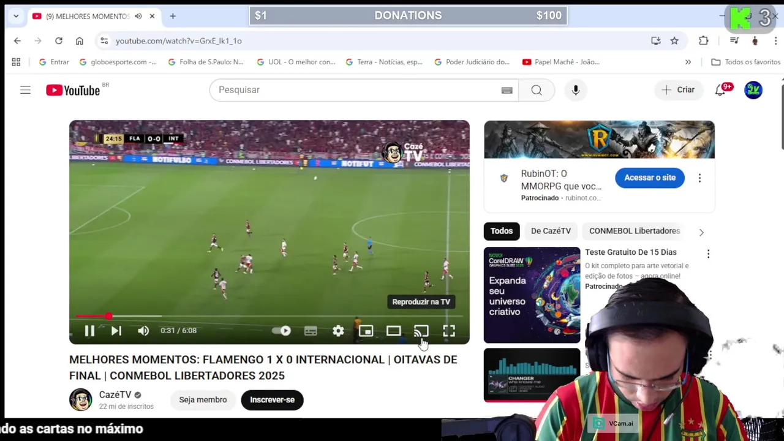This screenshot has height=441, width=784.
Task: Enter fullscreen video mode
Action: (x=449, y=331)
